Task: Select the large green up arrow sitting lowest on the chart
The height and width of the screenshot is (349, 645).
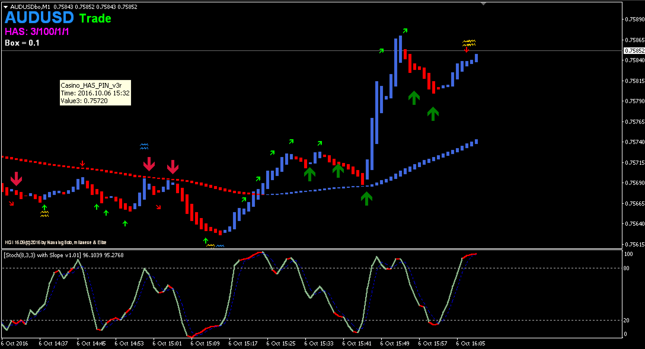Action: (x=367, y=198)
